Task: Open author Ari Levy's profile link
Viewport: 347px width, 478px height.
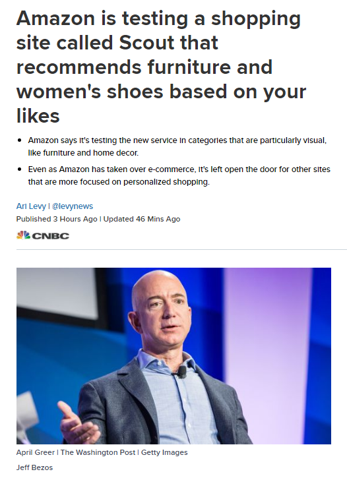Action: pos(31,206)
